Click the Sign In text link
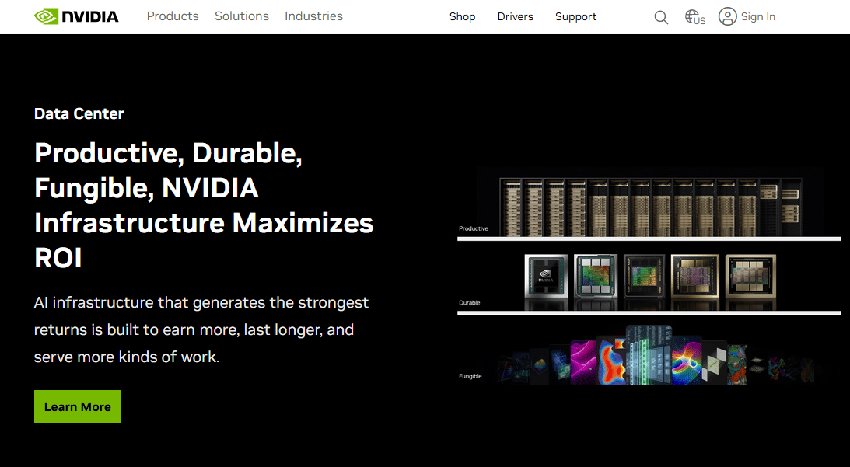Screen dimensions: 850x467 coord(757,17)
